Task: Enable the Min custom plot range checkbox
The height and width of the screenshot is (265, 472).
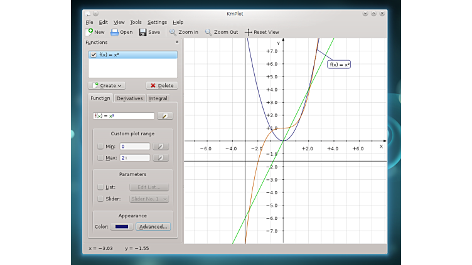Action: coord(100,147)
